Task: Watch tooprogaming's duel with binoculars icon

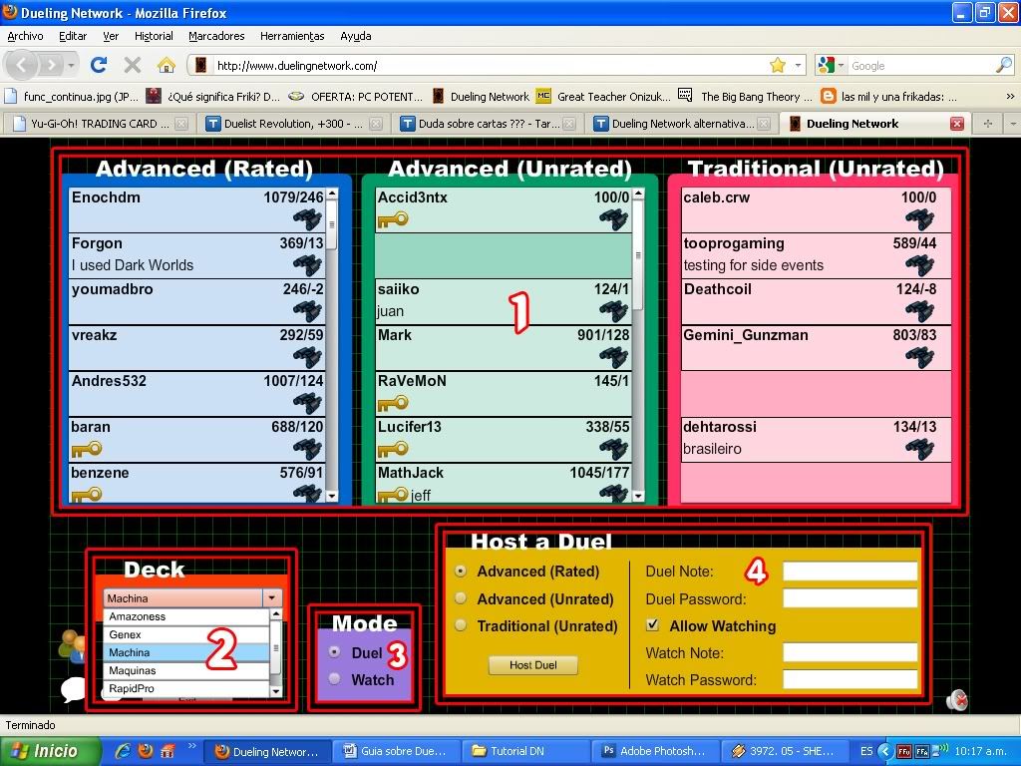Action: click(919, 265)
